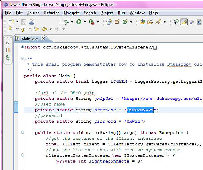Click the getDefaultInstance method call
This screenshot has width=203, height=170.
tap(170, 144)
